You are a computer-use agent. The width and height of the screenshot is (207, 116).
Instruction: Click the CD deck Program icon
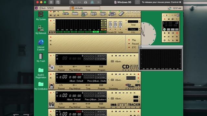pyautogui.click(x=101, y=67)
